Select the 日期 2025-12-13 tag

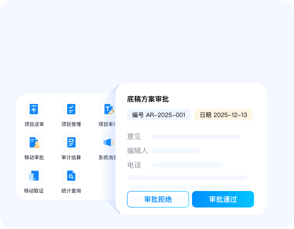[223, 115]
